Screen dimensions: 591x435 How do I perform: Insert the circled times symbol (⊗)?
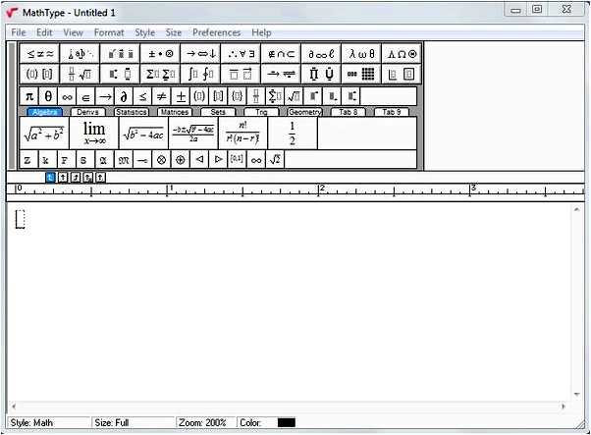pyautogui.click(x=161, y=160)
